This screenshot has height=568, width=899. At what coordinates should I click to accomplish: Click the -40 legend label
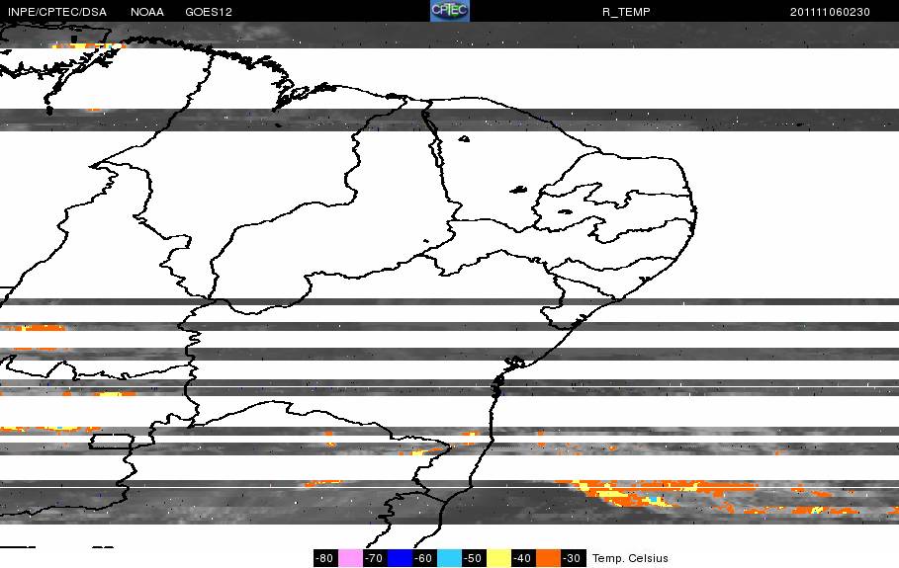523,558
